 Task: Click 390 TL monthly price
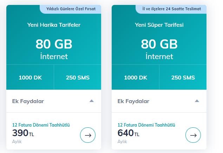pyautogui.click(x=23, y=133)
